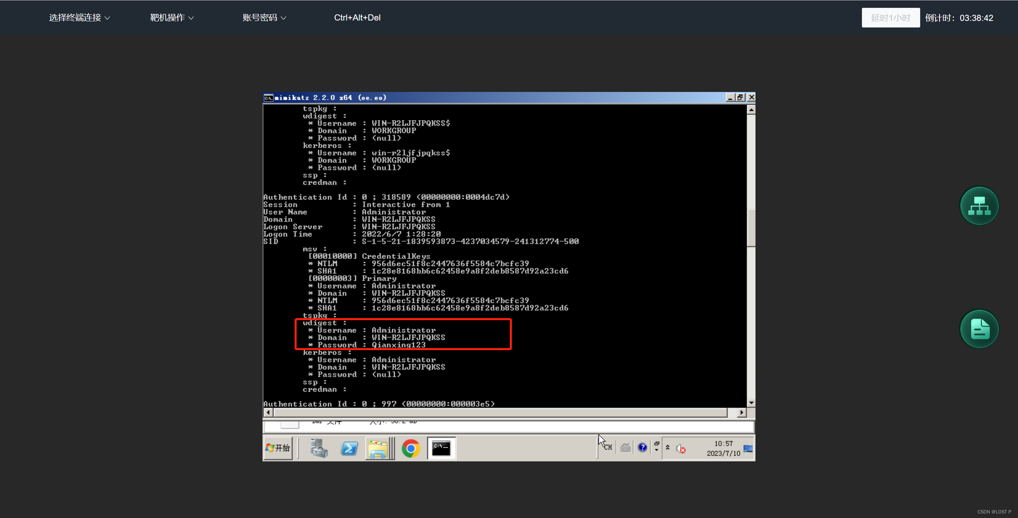Select the command prompt taskbar window
The image size is (1018, 518).
(x=441, y=448)
